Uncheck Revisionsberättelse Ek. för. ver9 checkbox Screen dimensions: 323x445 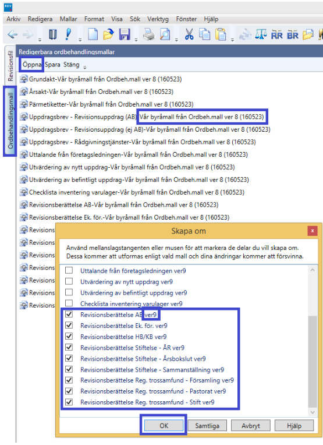pyautogui.click(x=69, y=325)
